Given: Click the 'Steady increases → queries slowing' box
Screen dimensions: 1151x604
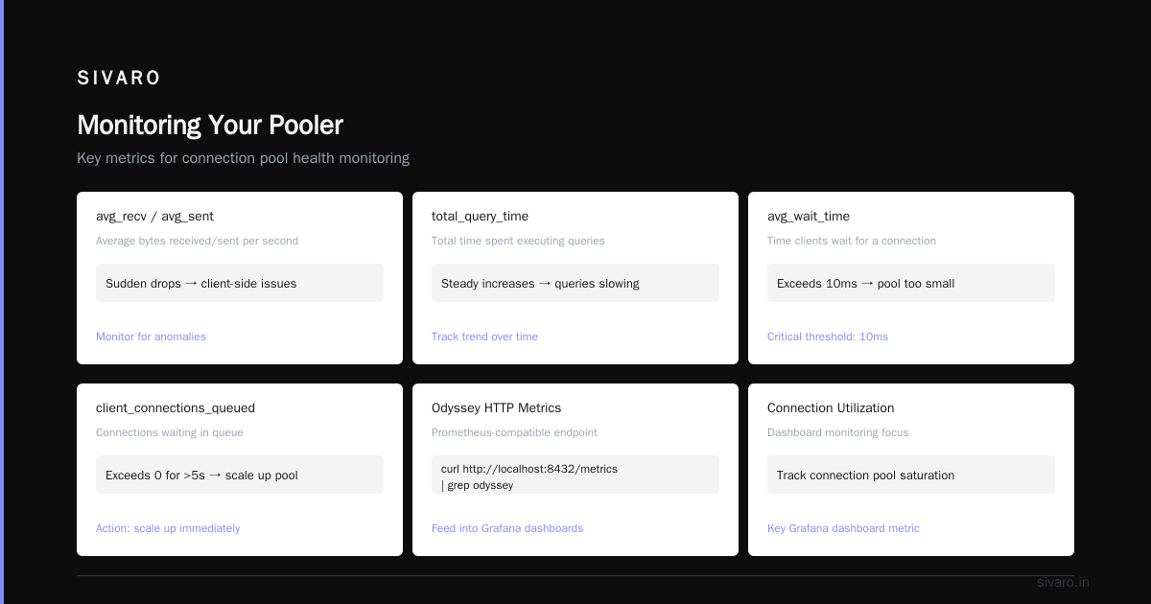Looking at the screenshot, I should pyautogui.click(x=575, y=283).
